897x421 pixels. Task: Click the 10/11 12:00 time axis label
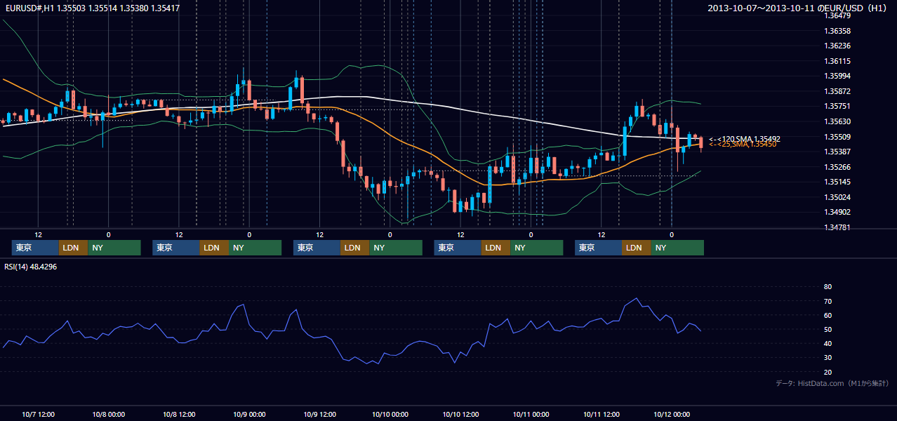[602, 414]
